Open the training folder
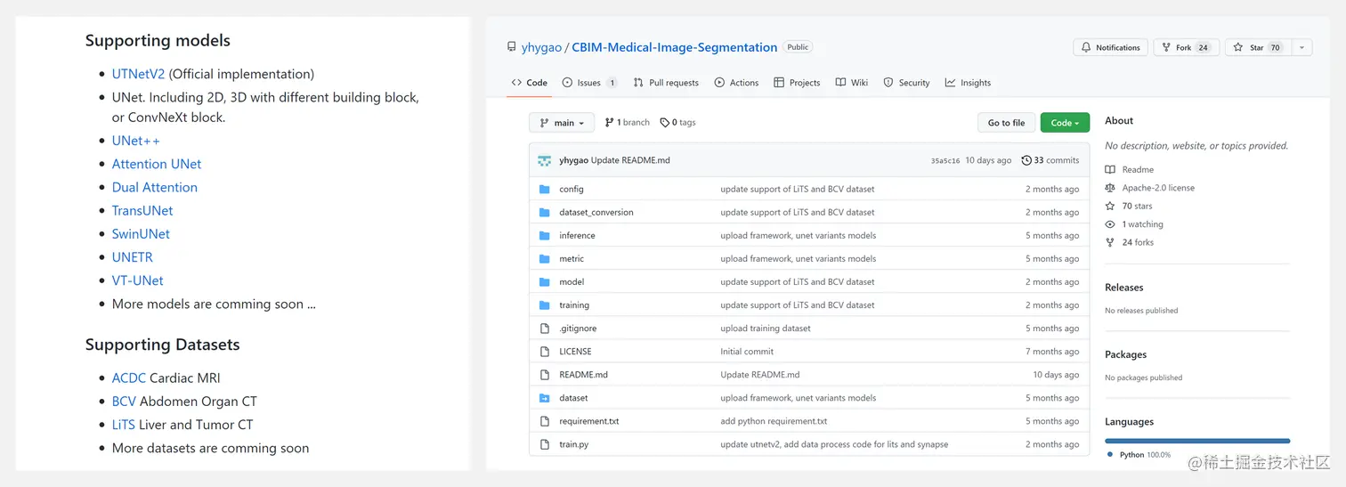1346x487 pixels. coord(574,304)
